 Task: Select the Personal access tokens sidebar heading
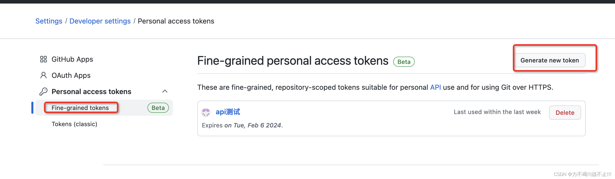[x=91, y=92]
